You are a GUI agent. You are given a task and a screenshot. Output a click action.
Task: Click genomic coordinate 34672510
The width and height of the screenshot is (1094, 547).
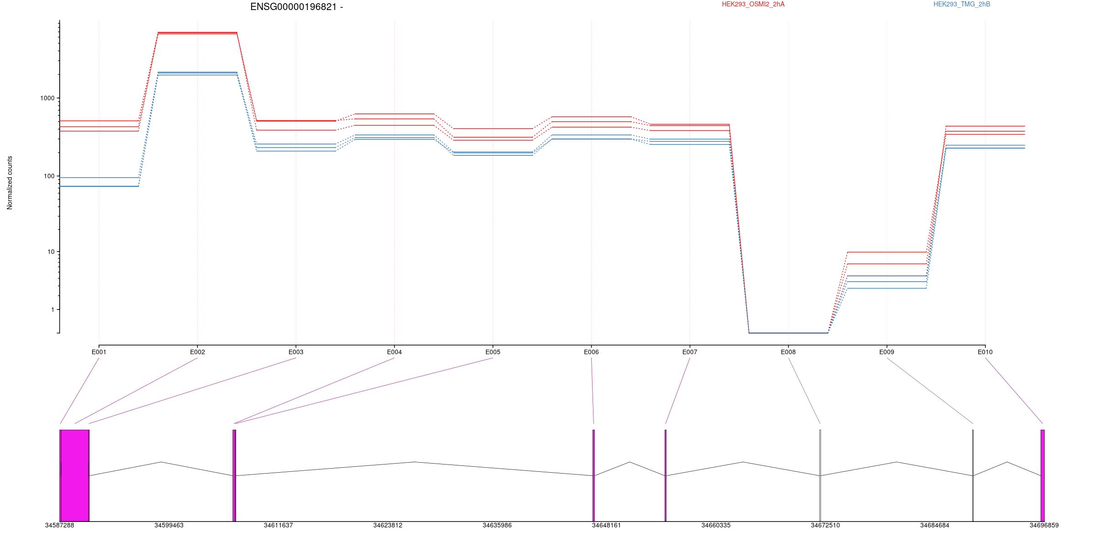pyautogui.click(x=825, y=525)
